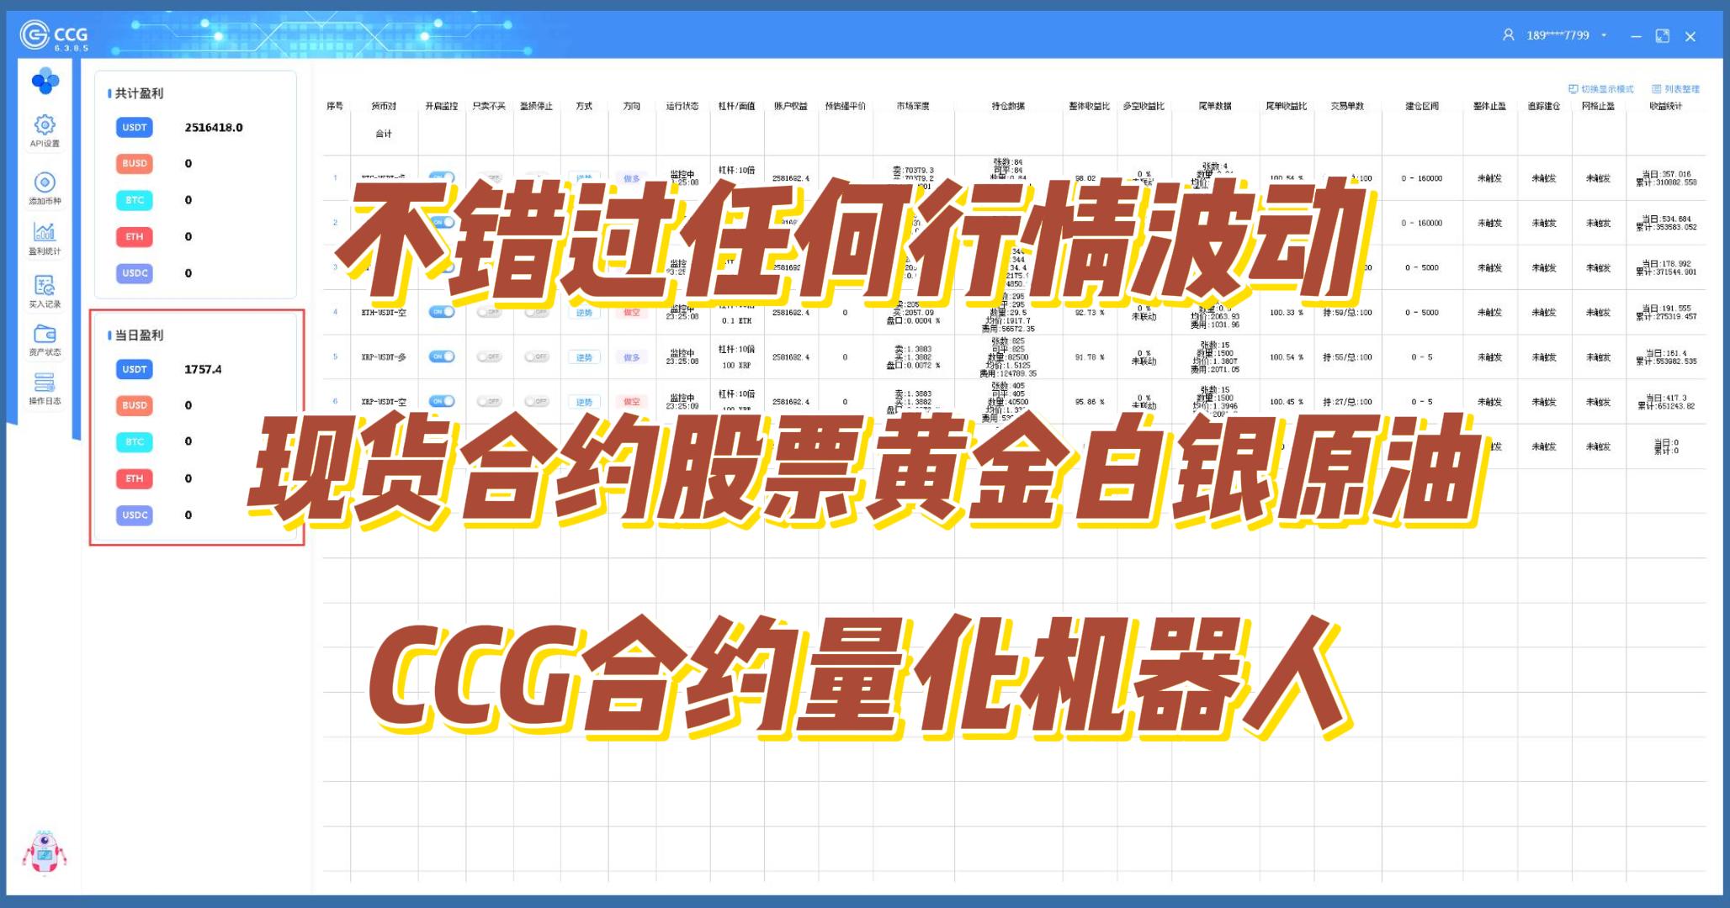Enable 只卖不买 for ETH-USDT-空 row
Image resolution: width=1730 pixels, height=908 pixels.
coord(489,312)
